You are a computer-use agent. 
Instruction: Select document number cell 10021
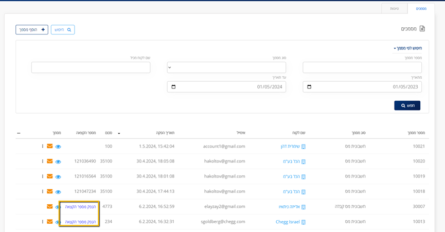419,146
